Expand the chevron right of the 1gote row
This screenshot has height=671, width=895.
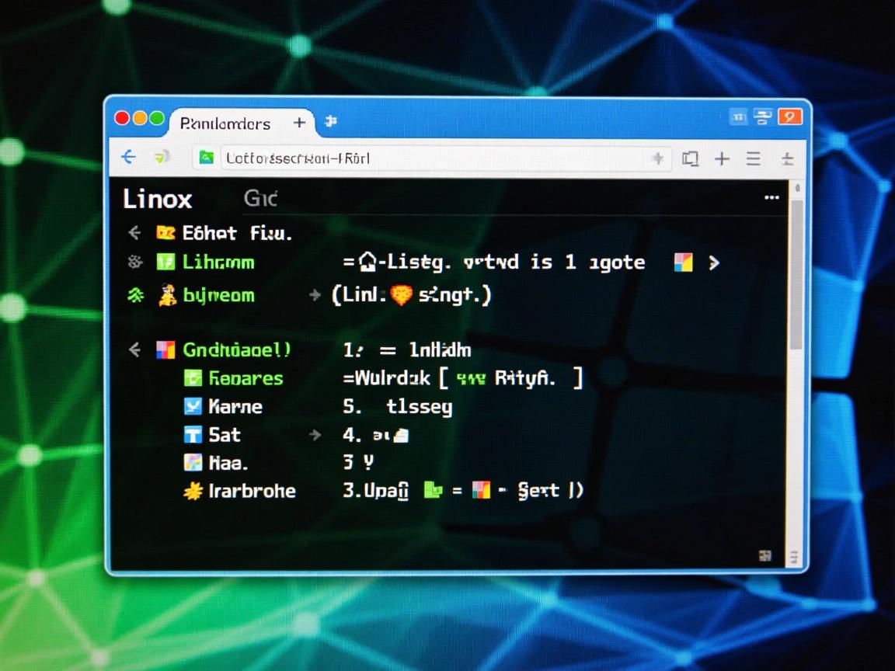(715, 262)
